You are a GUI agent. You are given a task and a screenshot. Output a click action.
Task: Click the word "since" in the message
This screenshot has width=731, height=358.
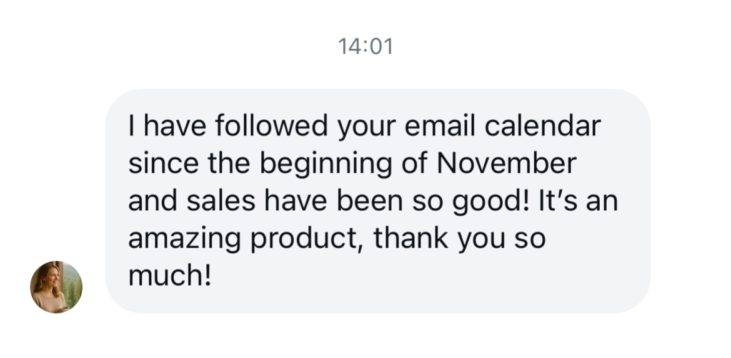click(x=161, y=164)
